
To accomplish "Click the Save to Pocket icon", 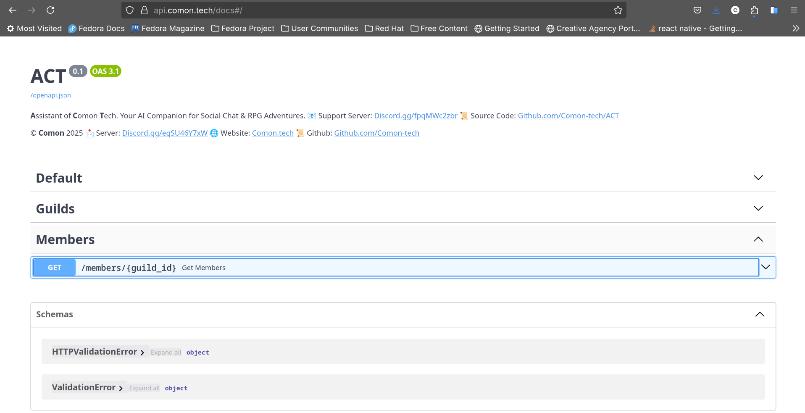I will click(x=697, y=10).
